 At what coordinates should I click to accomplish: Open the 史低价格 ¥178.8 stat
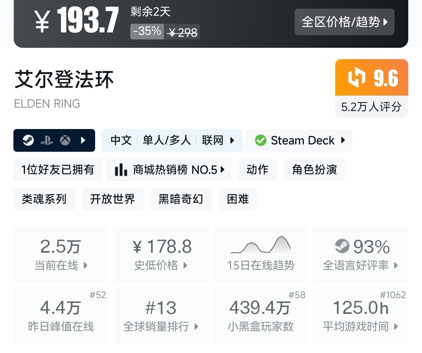point(161,254)
